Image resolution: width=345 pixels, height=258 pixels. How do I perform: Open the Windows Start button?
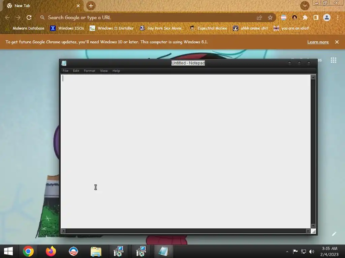(x=8, y=251)
